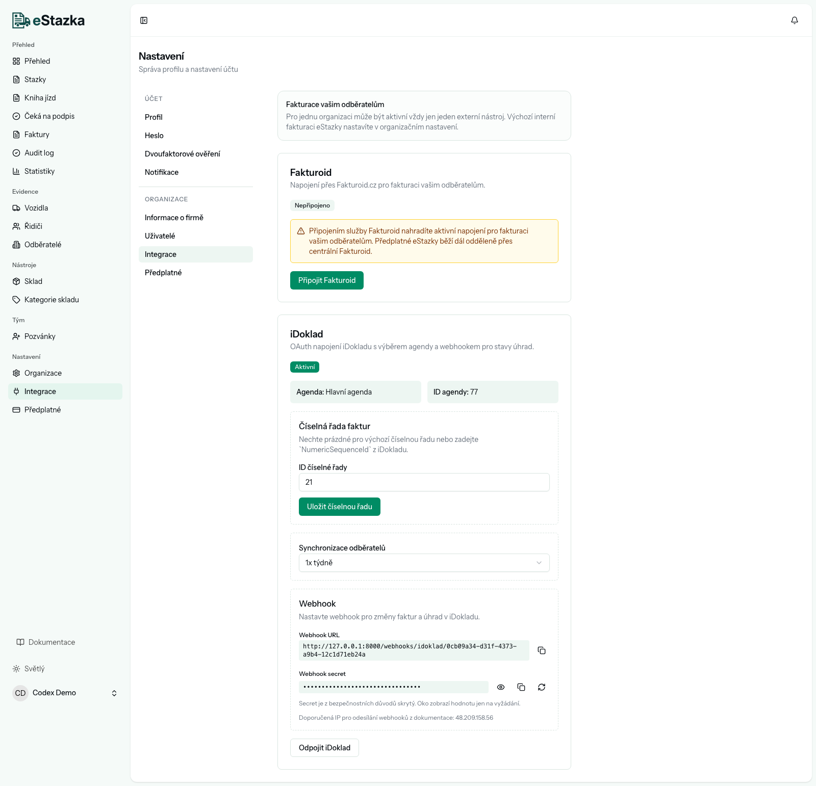Click ID agendy: 77 box
The image size is (816, 786).
(x=493, y=392)
